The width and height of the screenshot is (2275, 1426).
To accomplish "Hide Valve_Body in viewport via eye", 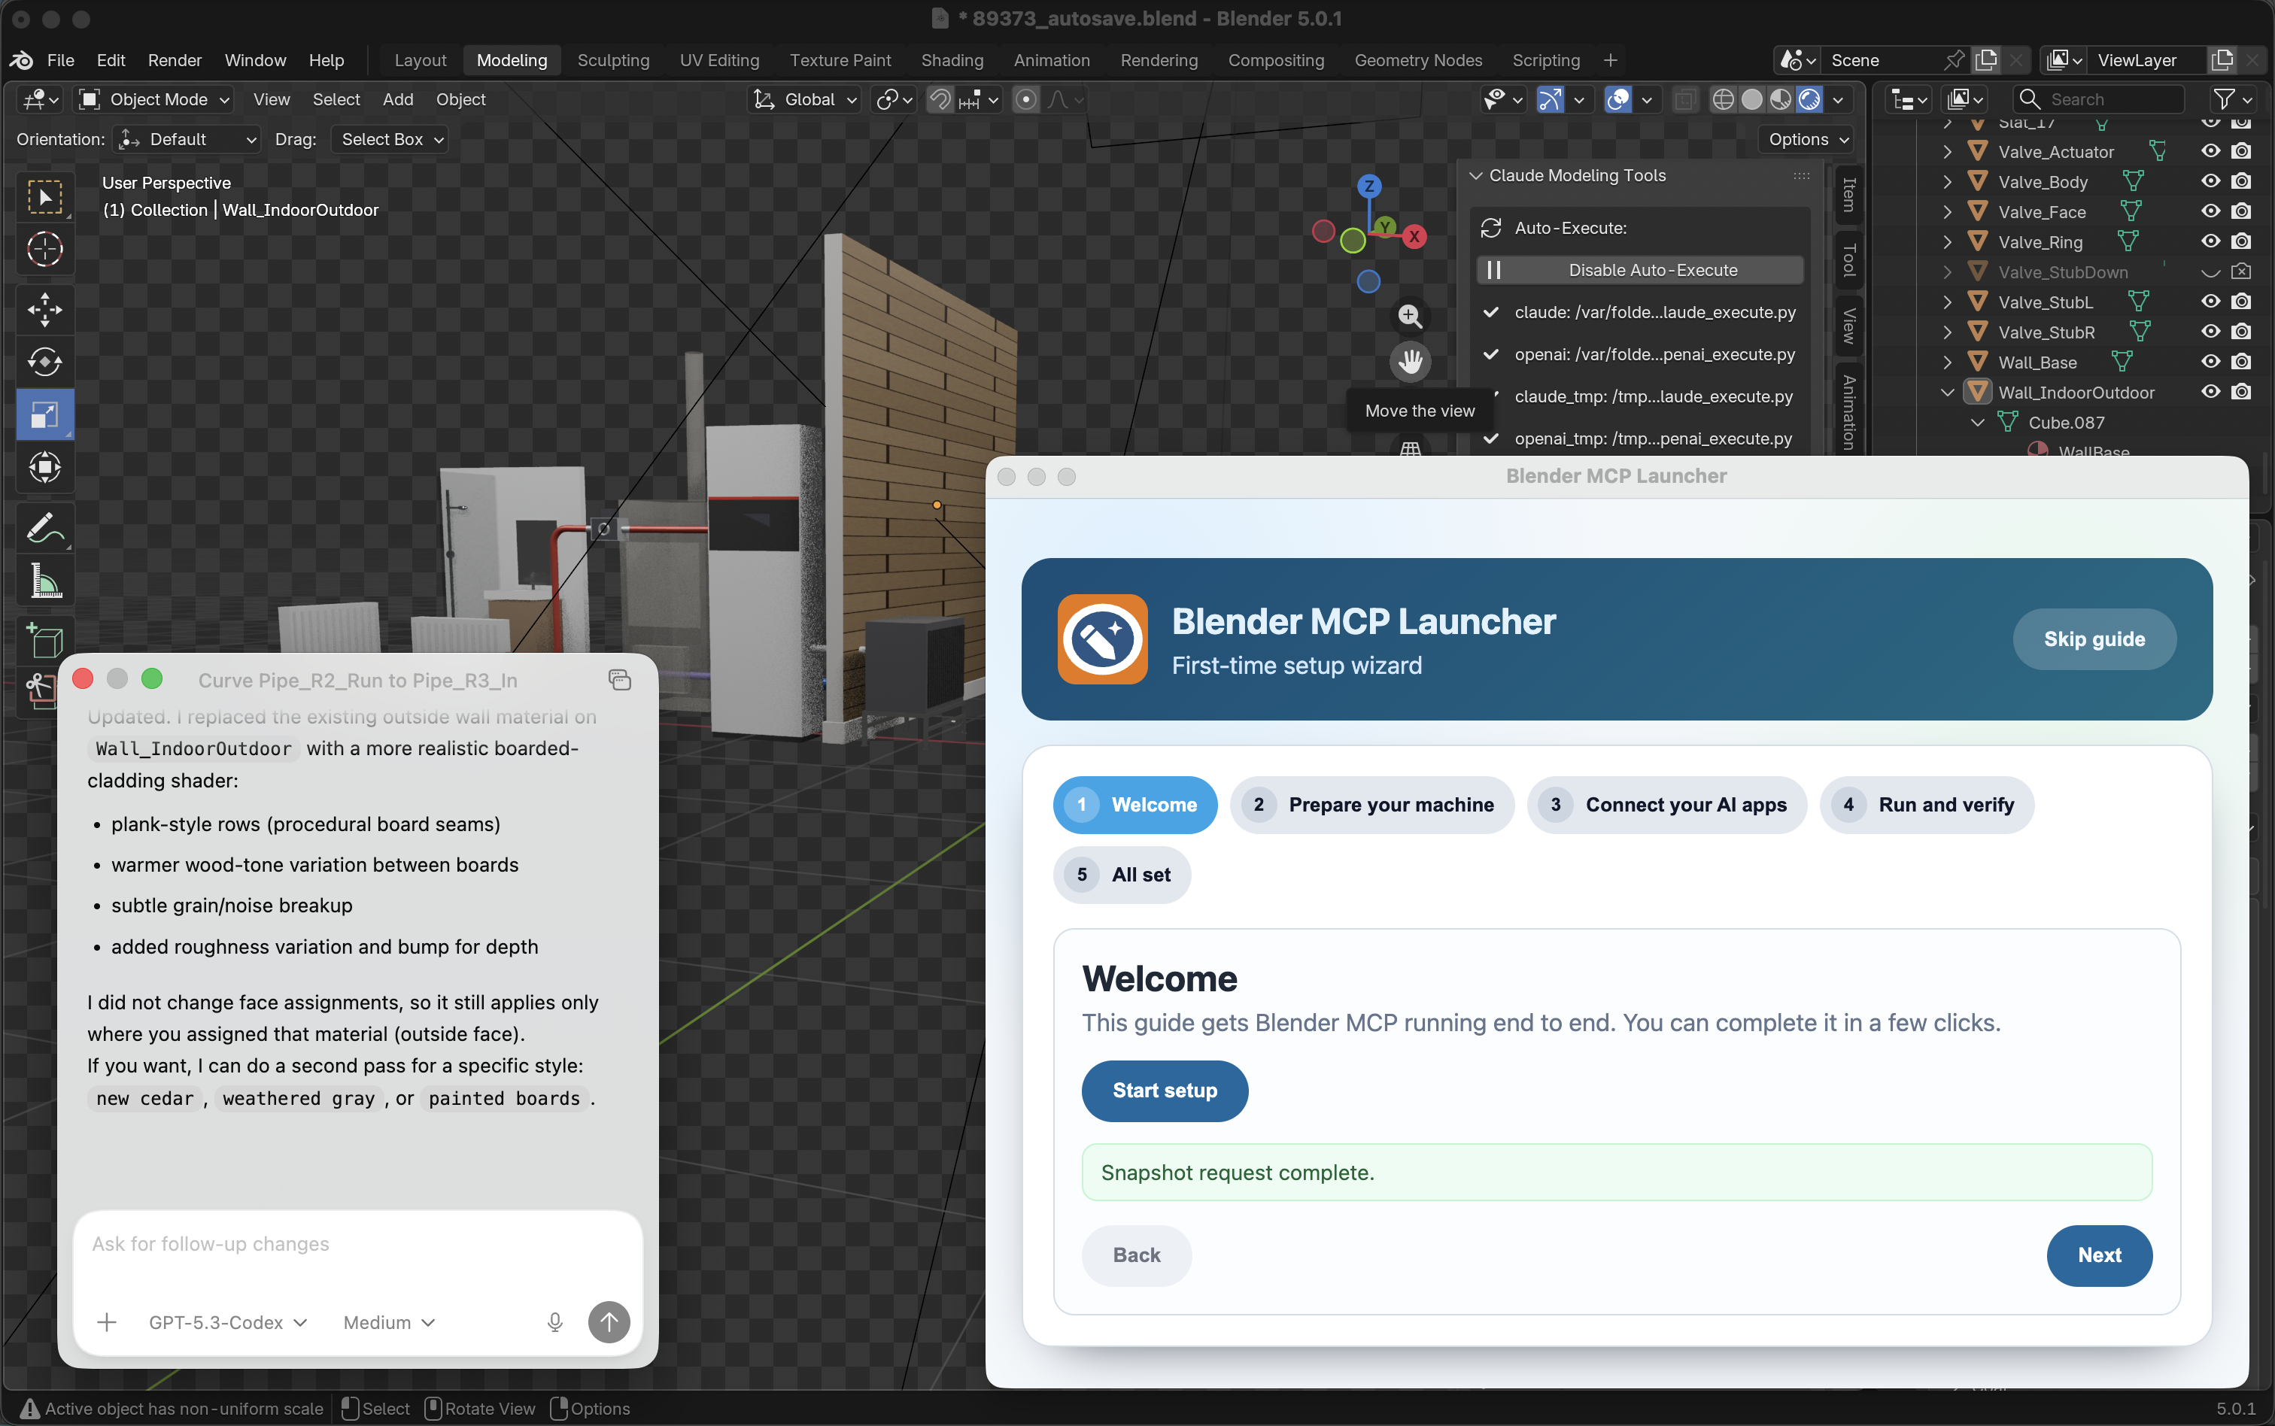I will pyautogui.click(x=2211, y=181).
